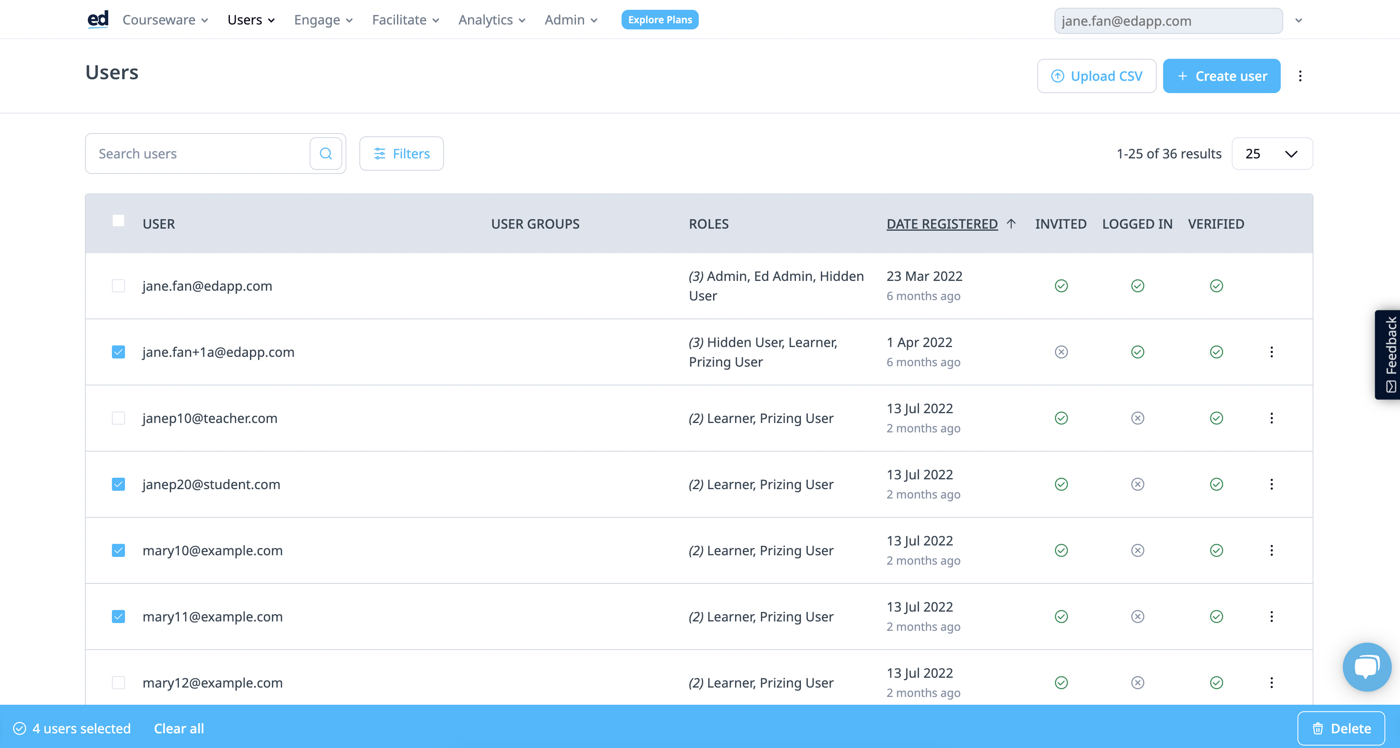The height and width of the screenshot is (748, 1400).
Task: Click the Clear all link
Action: (x=179, y=728)
